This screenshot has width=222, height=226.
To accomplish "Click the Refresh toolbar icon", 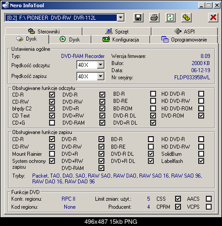I will point(170,18).
